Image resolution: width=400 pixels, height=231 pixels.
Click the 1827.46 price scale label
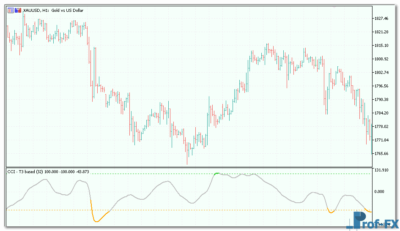point(381,19)
